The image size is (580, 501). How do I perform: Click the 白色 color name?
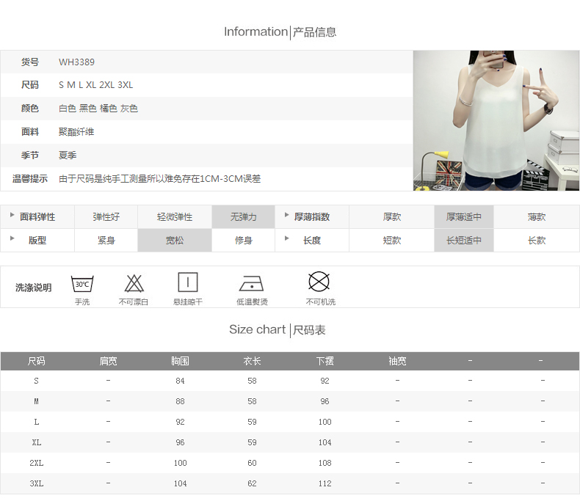[68, 109]
